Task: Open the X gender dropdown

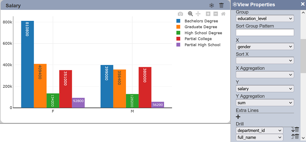Action: 265,47
